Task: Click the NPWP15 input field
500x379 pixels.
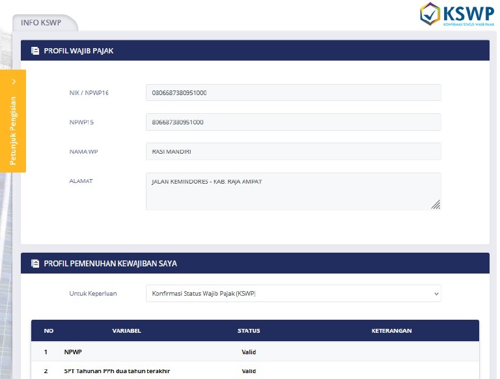Action: [293, 122]
